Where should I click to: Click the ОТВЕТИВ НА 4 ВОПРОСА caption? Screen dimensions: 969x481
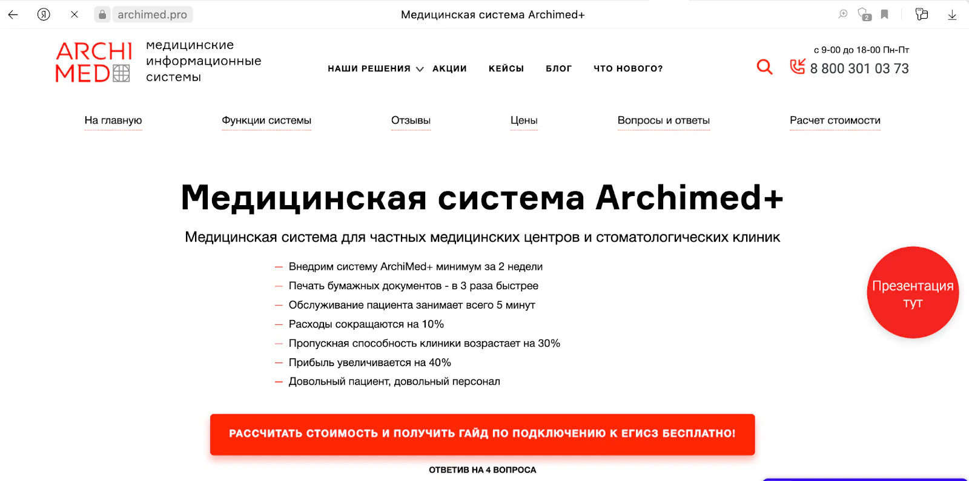(483, 470)
